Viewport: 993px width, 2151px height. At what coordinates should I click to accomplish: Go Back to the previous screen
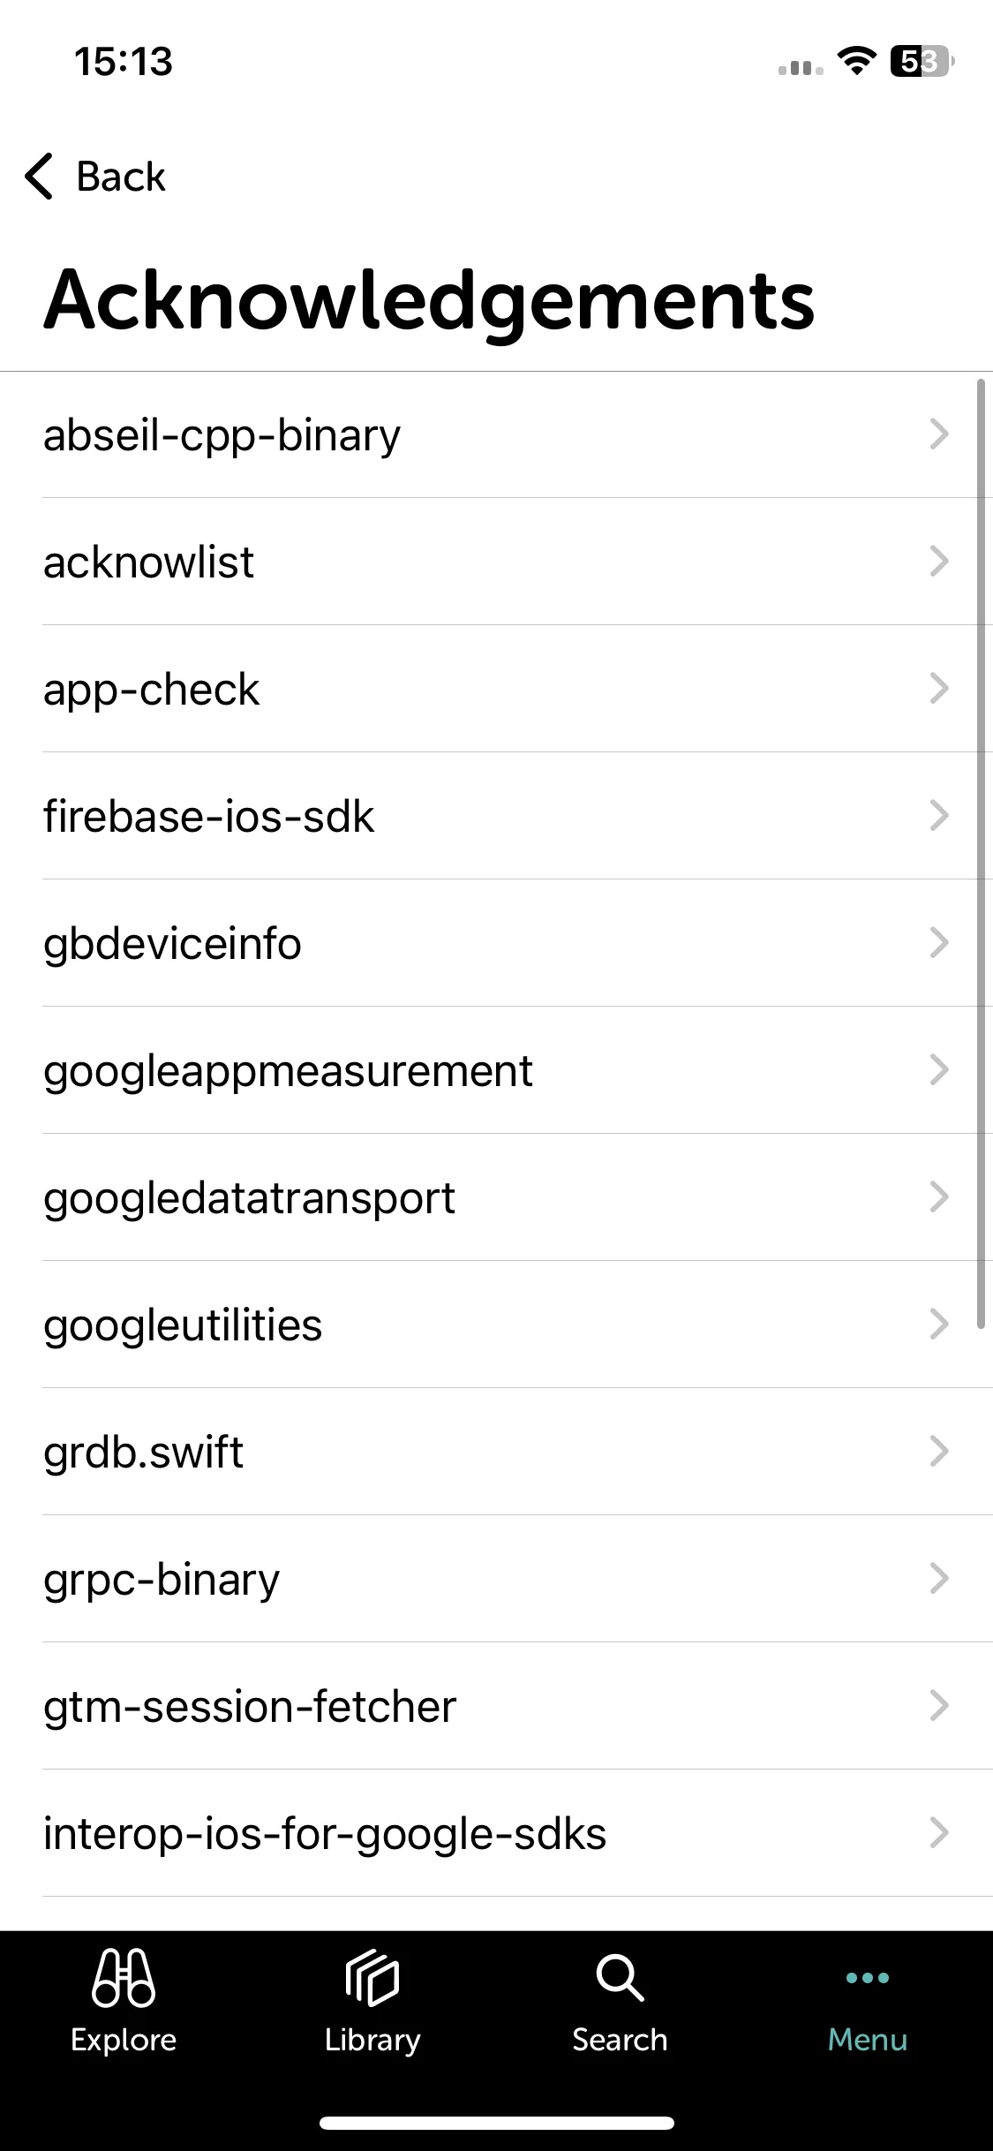tap(95, 176)
